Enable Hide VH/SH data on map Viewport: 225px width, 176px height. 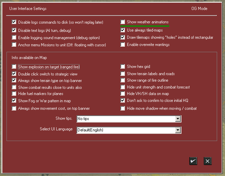tap(123, 94)
